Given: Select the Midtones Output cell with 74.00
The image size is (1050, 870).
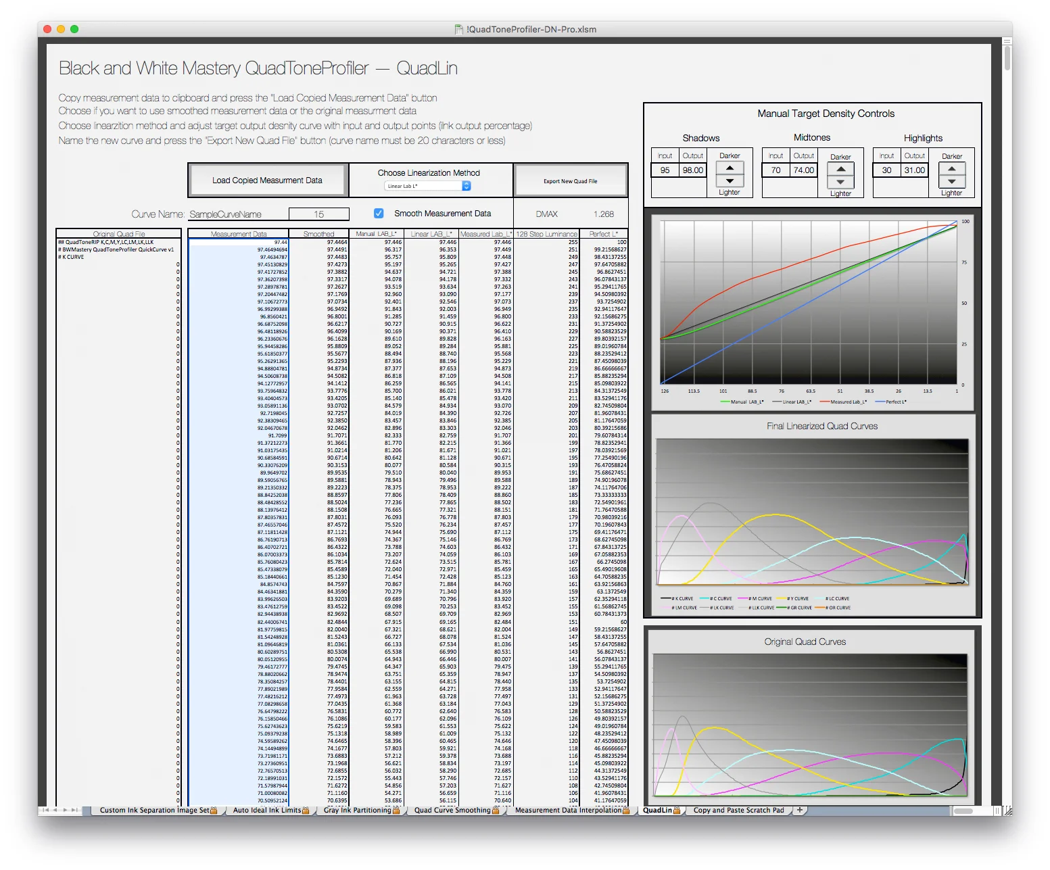Looking at the screenshot, I should click(803, 170).
